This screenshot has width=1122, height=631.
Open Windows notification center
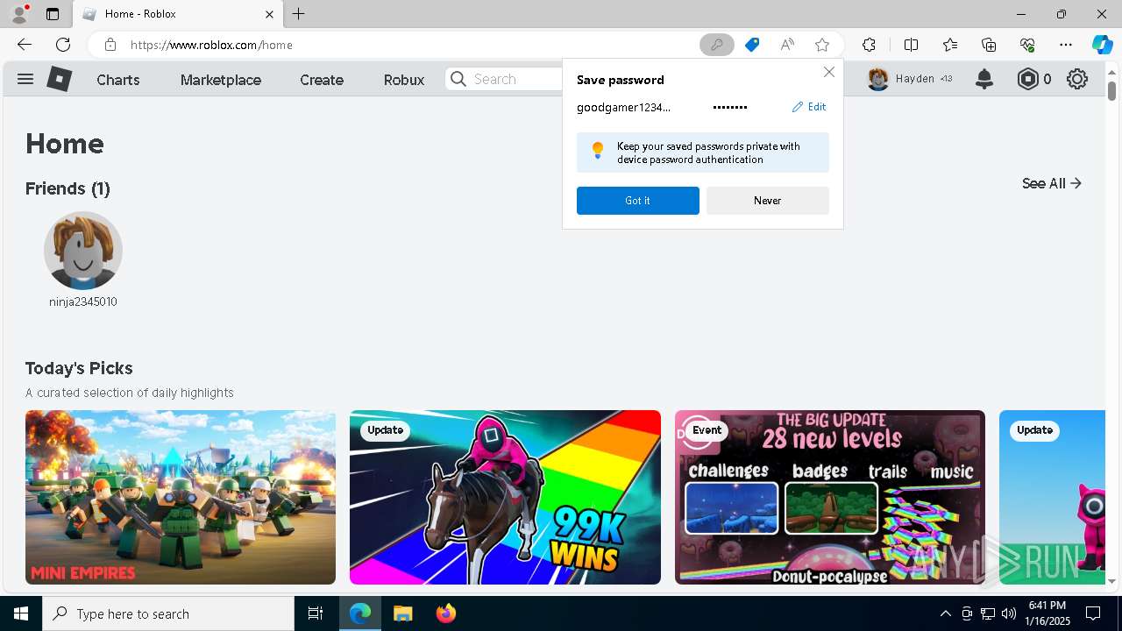[1093, 613]
